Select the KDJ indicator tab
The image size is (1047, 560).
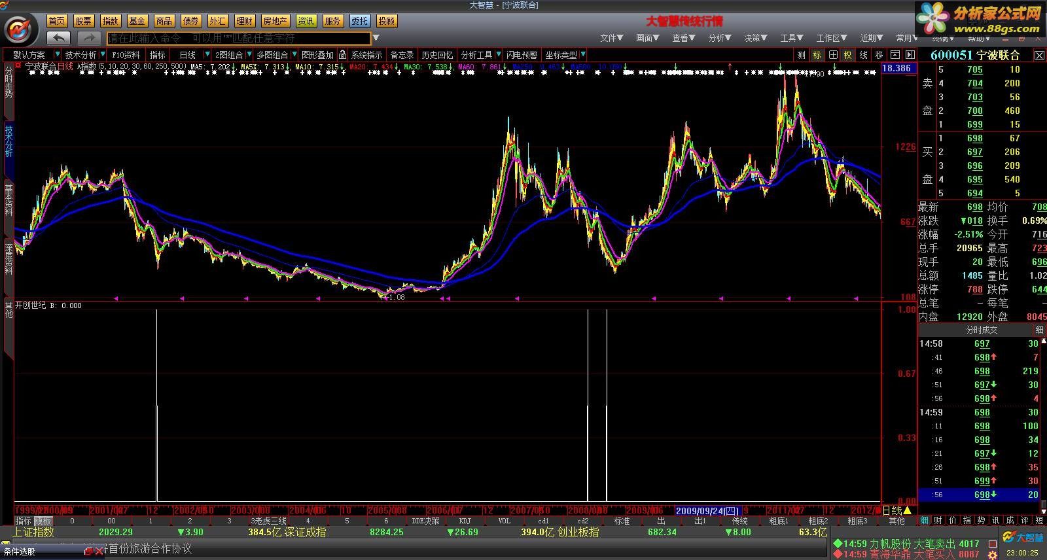click(x=465, y=521)
